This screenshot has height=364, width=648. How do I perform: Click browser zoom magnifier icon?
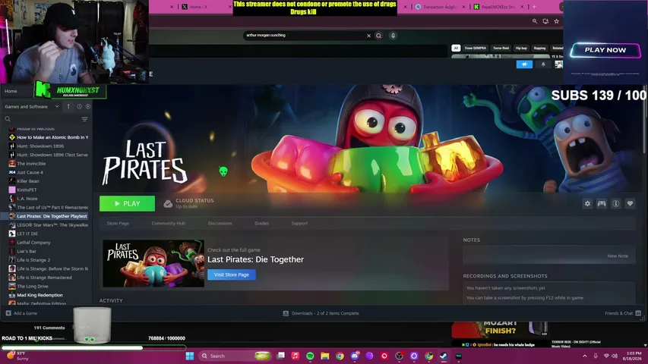[x=534, y=21]
